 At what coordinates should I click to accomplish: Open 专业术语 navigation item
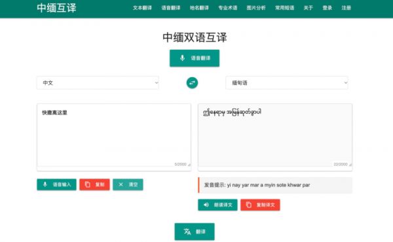point(228,8)
